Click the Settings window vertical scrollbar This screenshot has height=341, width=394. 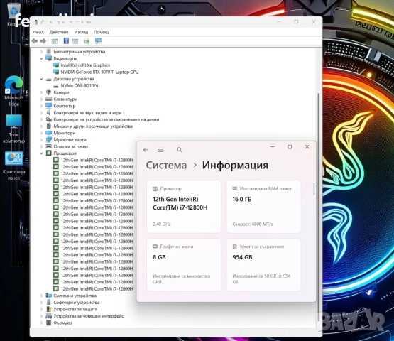click(314, 188)
